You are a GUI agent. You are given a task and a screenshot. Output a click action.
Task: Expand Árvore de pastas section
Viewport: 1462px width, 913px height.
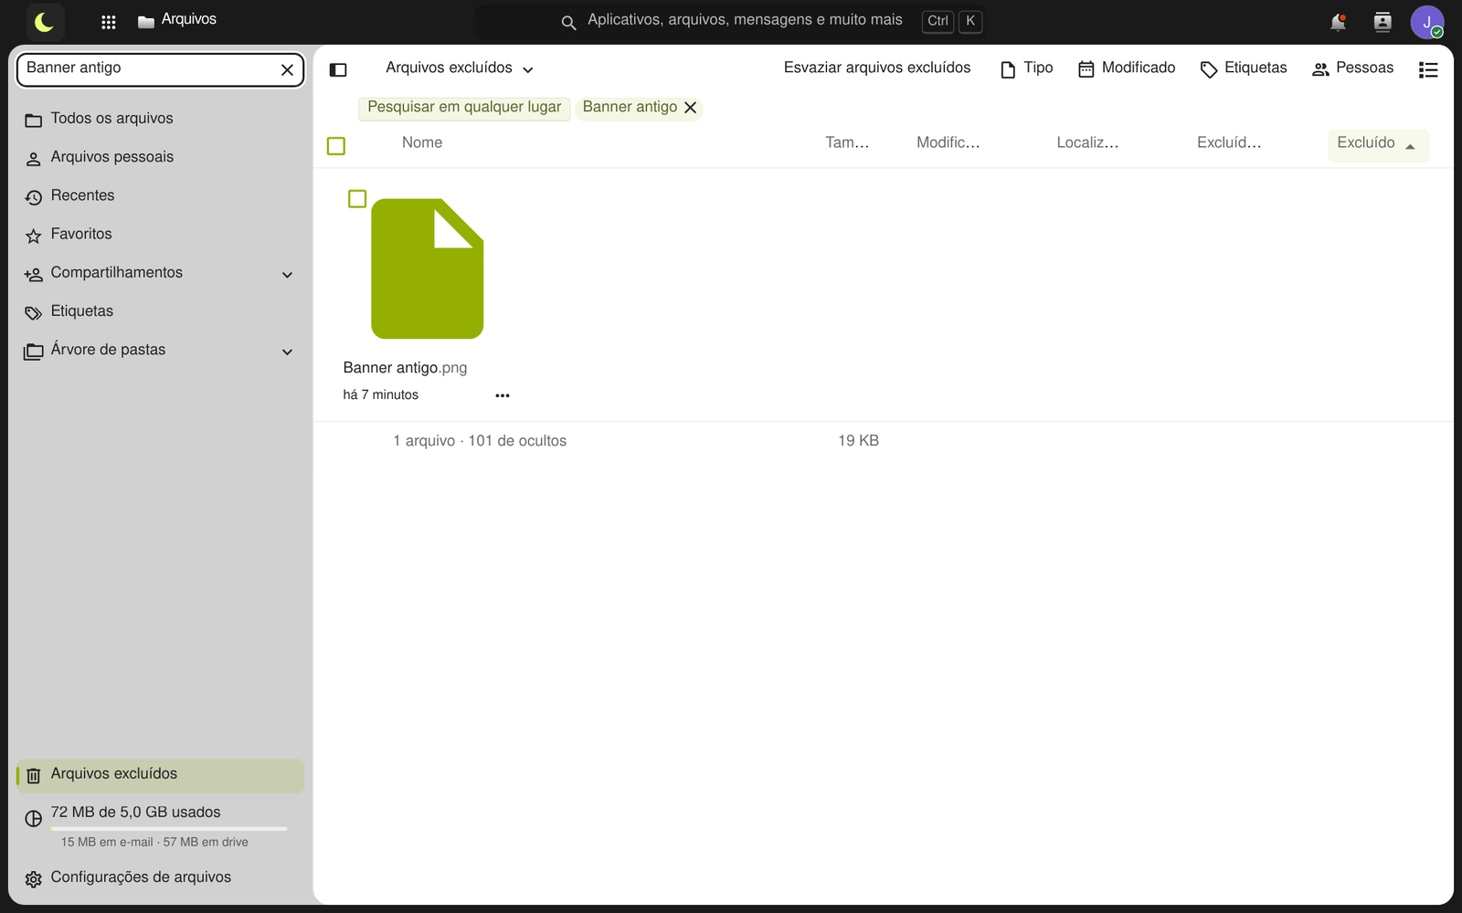287,352
